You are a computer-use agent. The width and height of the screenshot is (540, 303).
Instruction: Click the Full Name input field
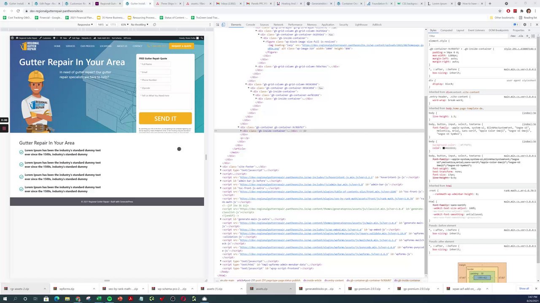[155, 64]
